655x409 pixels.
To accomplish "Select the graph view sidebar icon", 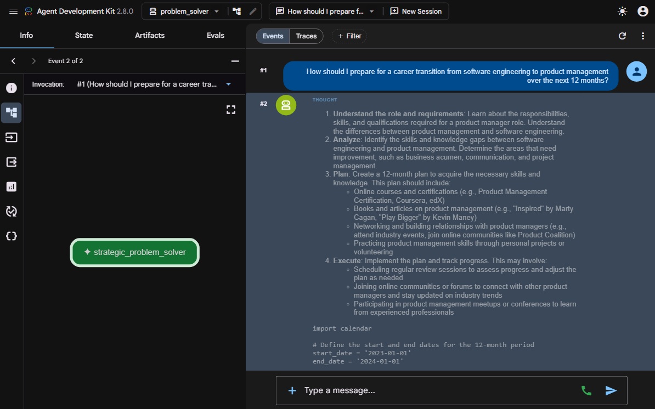I will click(12, 113).
